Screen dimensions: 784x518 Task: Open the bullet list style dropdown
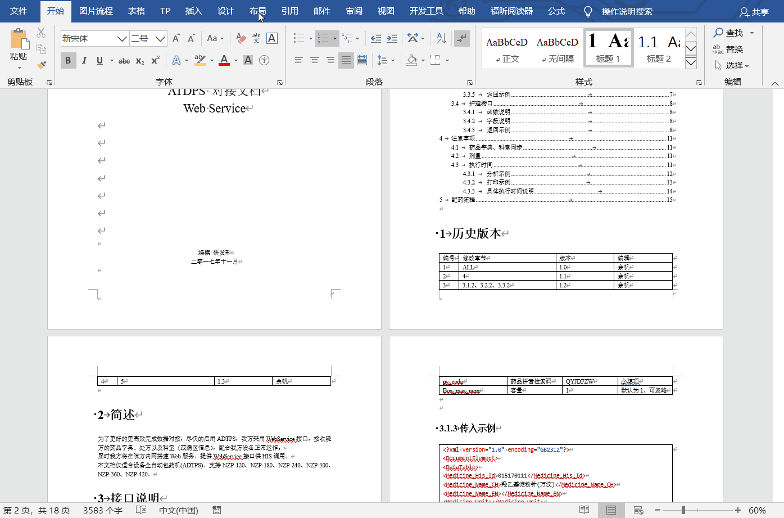point(311,38)
